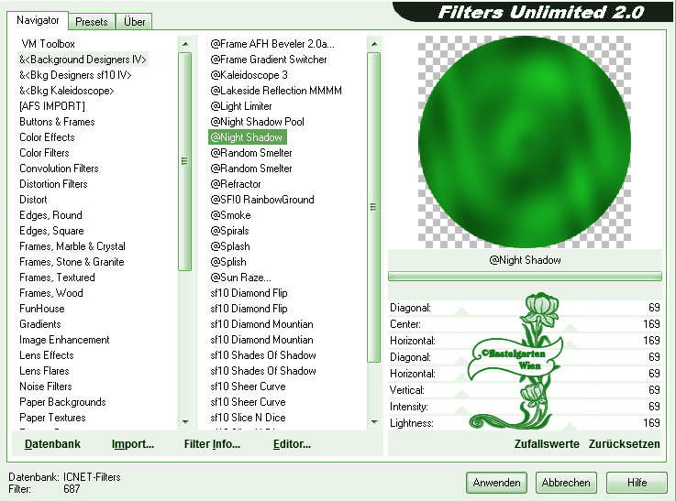Click Import...
Image resolution: width=676 pixels, height=501 pixels.
point(133,443)
